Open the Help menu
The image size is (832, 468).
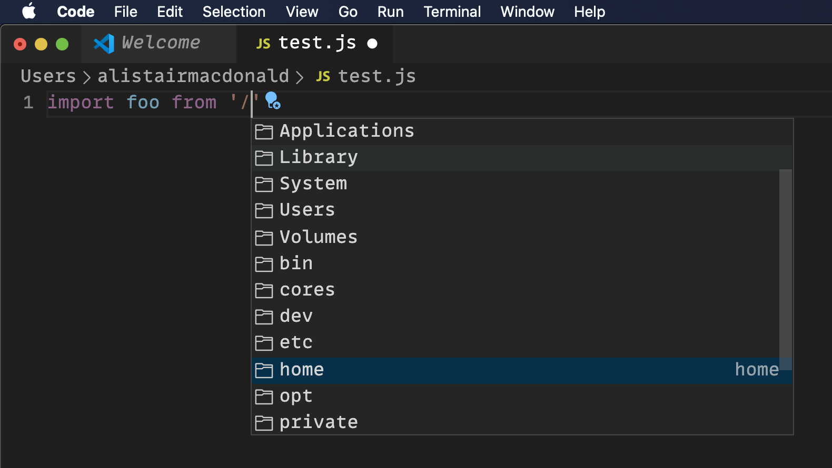(x=589, y=12)
